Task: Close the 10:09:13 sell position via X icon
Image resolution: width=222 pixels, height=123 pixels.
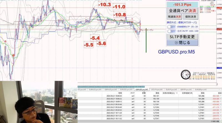Action: tap(221, 102)
